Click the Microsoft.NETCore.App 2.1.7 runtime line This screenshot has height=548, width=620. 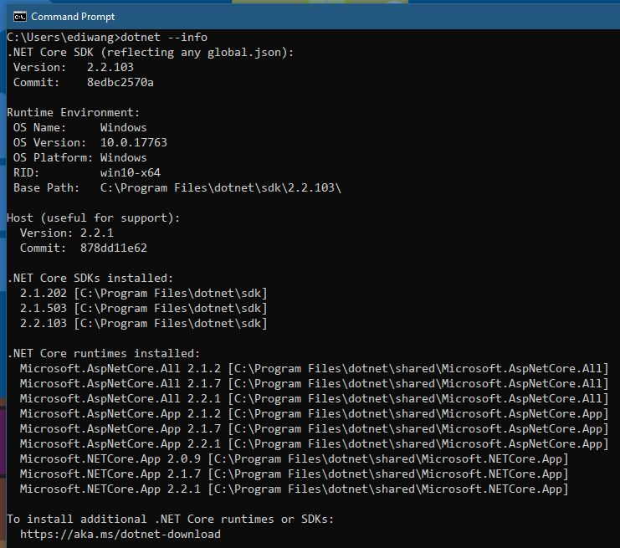click(x=295, y=474)
